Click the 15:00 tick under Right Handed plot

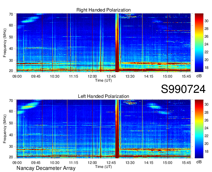[167, 76]
